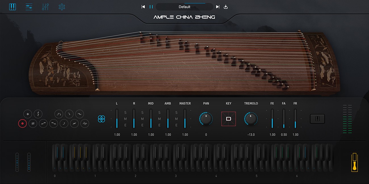Click the PAN value 0

point(206,135)
